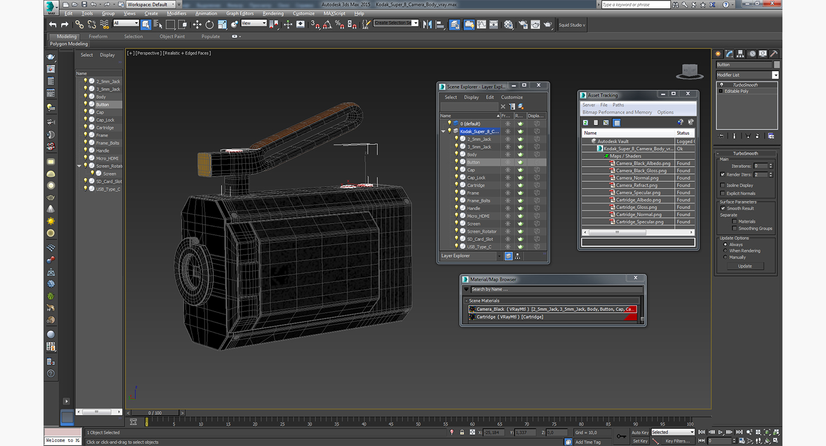The height and width of the screenshot is (446, 826).
Task: Click the ViewCube in viewport
Action: 689,71
